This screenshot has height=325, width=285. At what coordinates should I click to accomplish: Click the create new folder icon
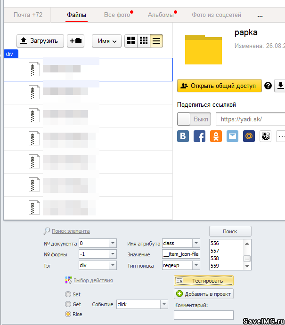(x=75, y=41)
